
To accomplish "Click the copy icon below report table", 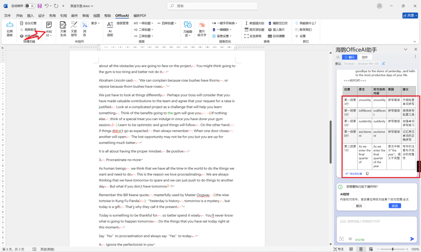I will click(x=367, y=174).
